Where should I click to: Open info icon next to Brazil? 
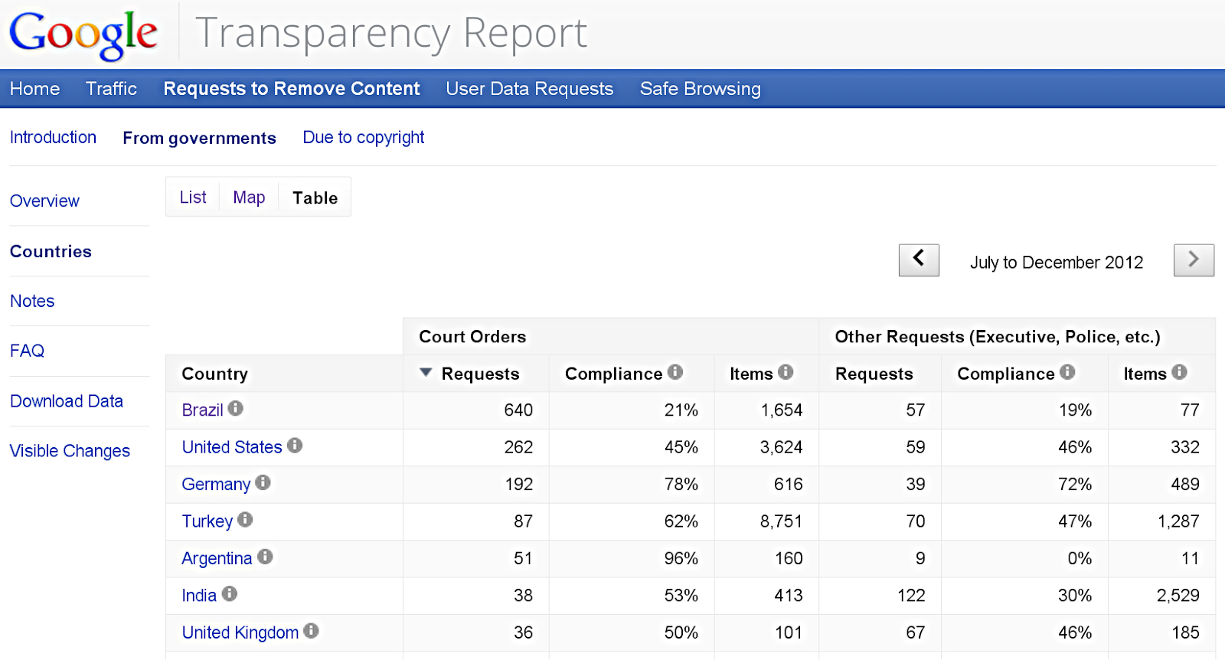pos(236,408)
